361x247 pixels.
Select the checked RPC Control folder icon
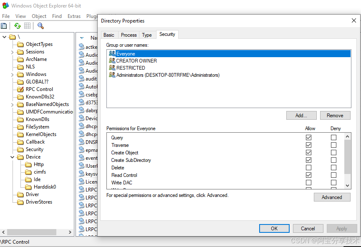(x=20, y=89)
